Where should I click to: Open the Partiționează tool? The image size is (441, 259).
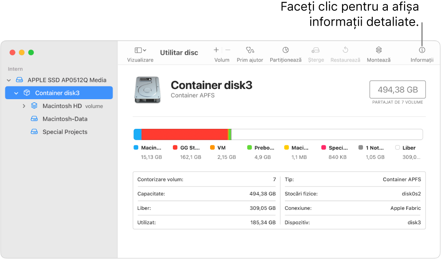point(285,50)
